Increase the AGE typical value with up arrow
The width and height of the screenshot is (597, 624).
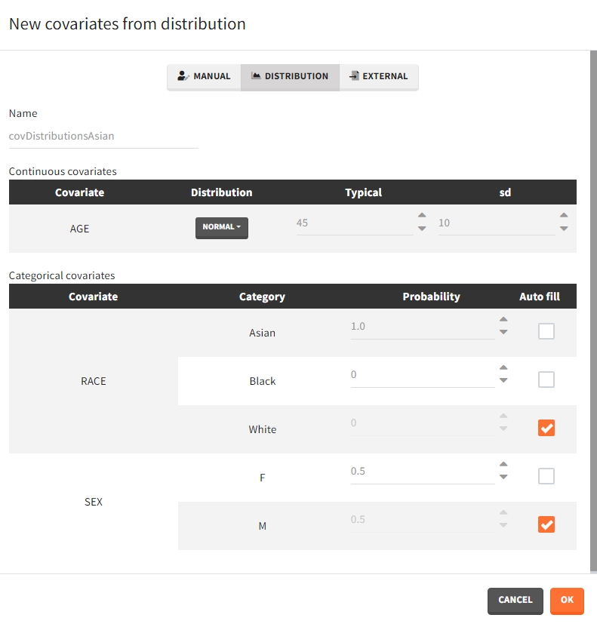coord(422,216)
